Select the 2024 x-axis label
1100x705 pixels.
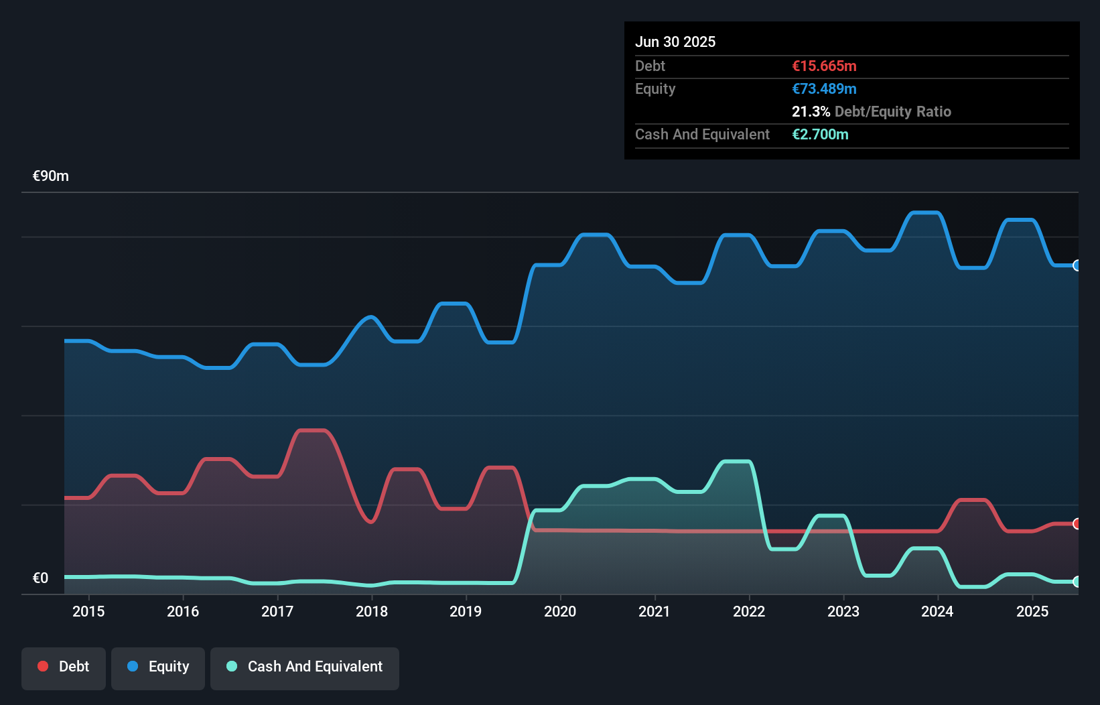937,611
